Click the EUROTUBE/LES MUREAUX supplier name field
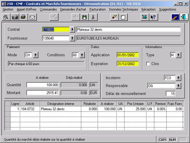 click(128, 38)
